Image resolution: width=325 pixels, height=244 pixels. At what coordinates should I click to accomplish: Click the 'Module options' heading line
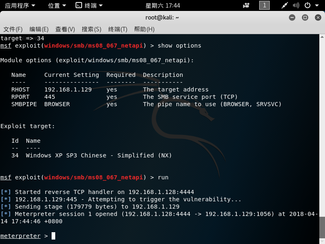[97, 60]
